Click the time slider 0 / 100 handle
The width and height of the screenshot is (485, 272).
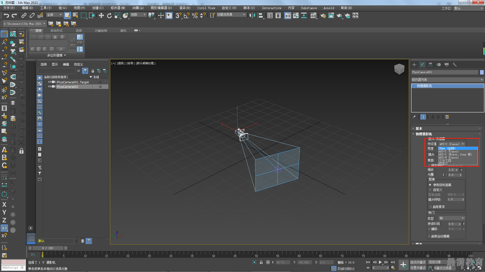point(48,248)
